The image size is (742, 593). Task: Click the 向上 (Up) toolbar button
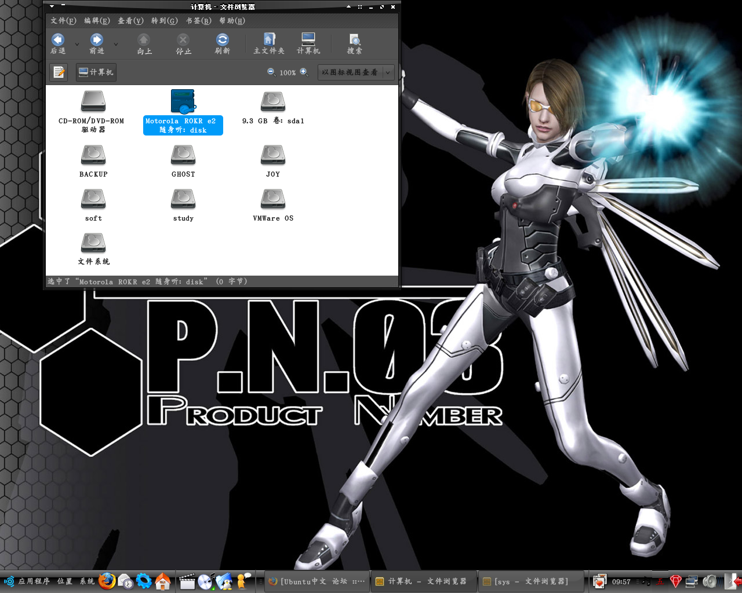144,44
